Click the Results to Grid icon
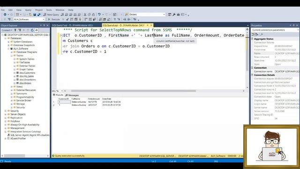Viewport: 300px width, 169px height. pos(105,19)
